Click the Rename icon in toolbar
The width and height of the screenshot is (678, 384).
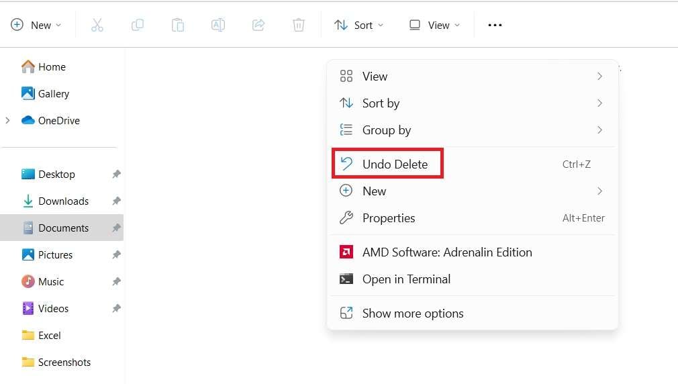click(218, 25)
